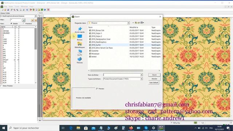Go to Accès rapide in Ouvrir dialog
The image size is (233, 131).
80,30
